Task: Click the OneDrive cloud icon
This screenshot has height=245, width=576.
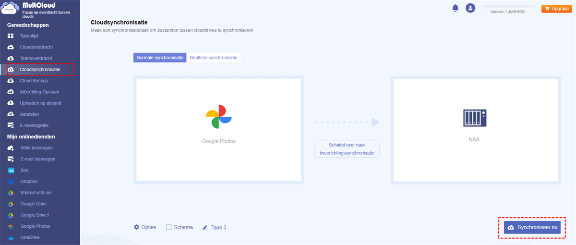Action: (11, 237)
